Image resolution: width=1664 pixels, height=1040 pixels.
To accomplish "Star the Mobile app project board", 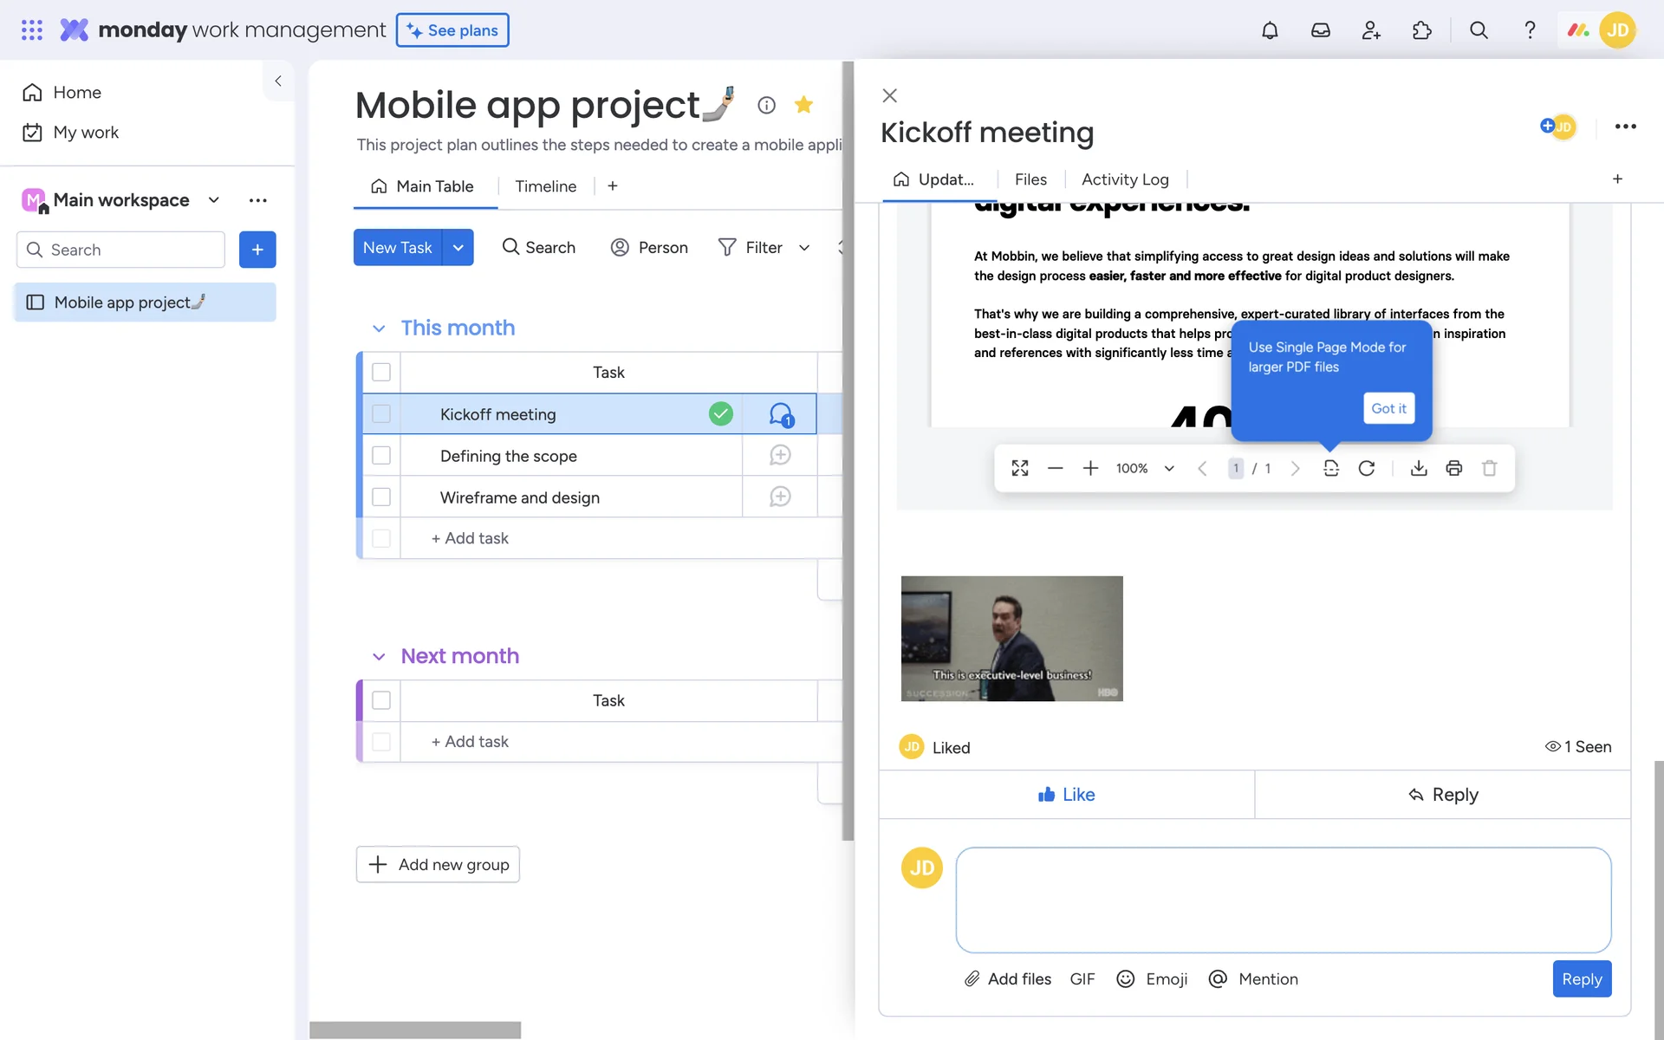I will tap(803, 105).
